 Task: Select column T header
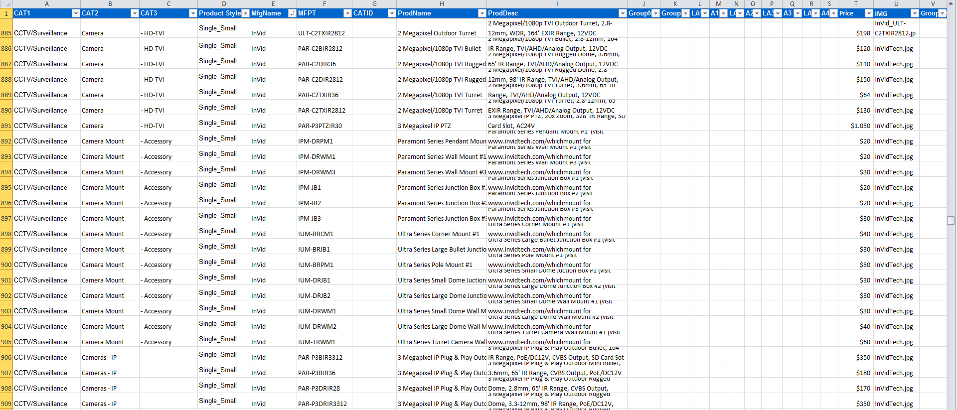pos(855,4)
